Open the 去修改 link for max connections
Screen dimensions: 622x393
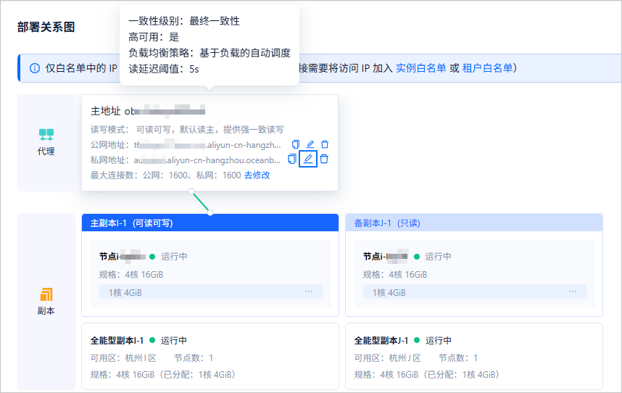point(257,175)
